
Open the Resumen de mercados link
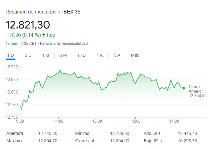[x=31, y=12]
